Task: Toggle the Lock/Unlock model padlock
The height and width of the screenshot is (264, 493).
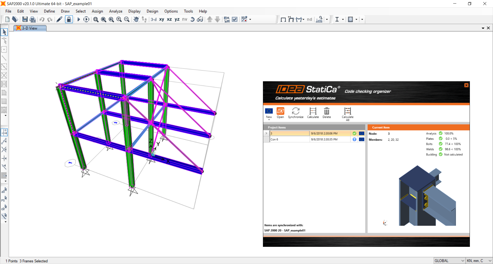Action: [69, 19]
